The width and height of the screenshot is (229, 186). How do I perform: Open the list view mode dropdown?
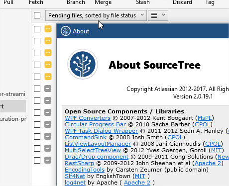click(158, 15)
